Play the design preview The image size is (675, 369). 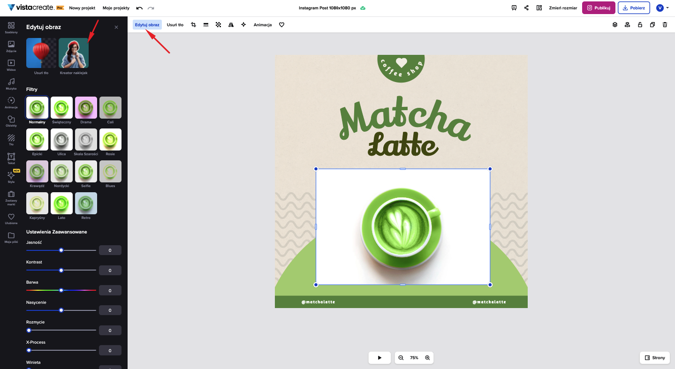point(379,358)
